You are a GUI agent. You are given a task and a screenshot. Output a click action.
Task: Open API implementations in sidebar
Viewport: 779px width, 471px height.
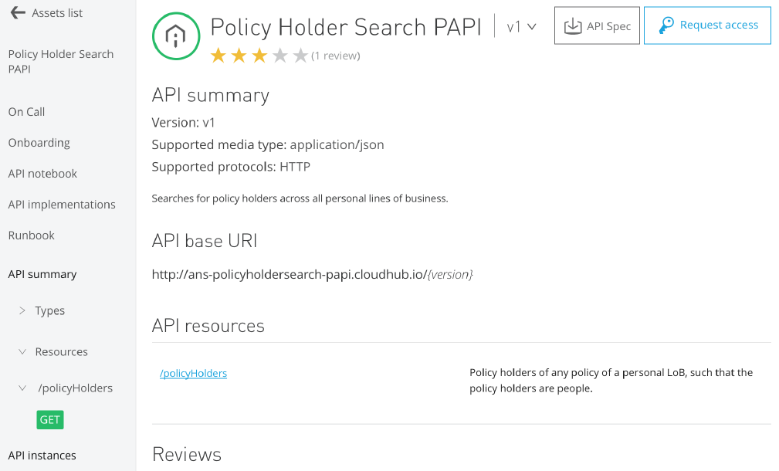pyautogui.click(x=62, y=205)
